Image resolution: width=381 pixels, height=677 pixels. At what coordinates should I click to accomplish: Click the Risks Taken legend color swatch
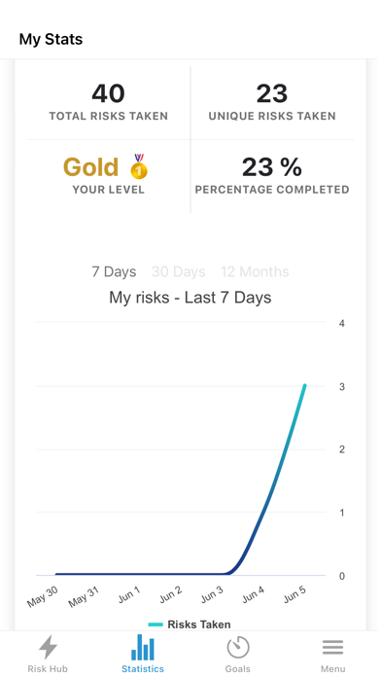pos(156,624)
